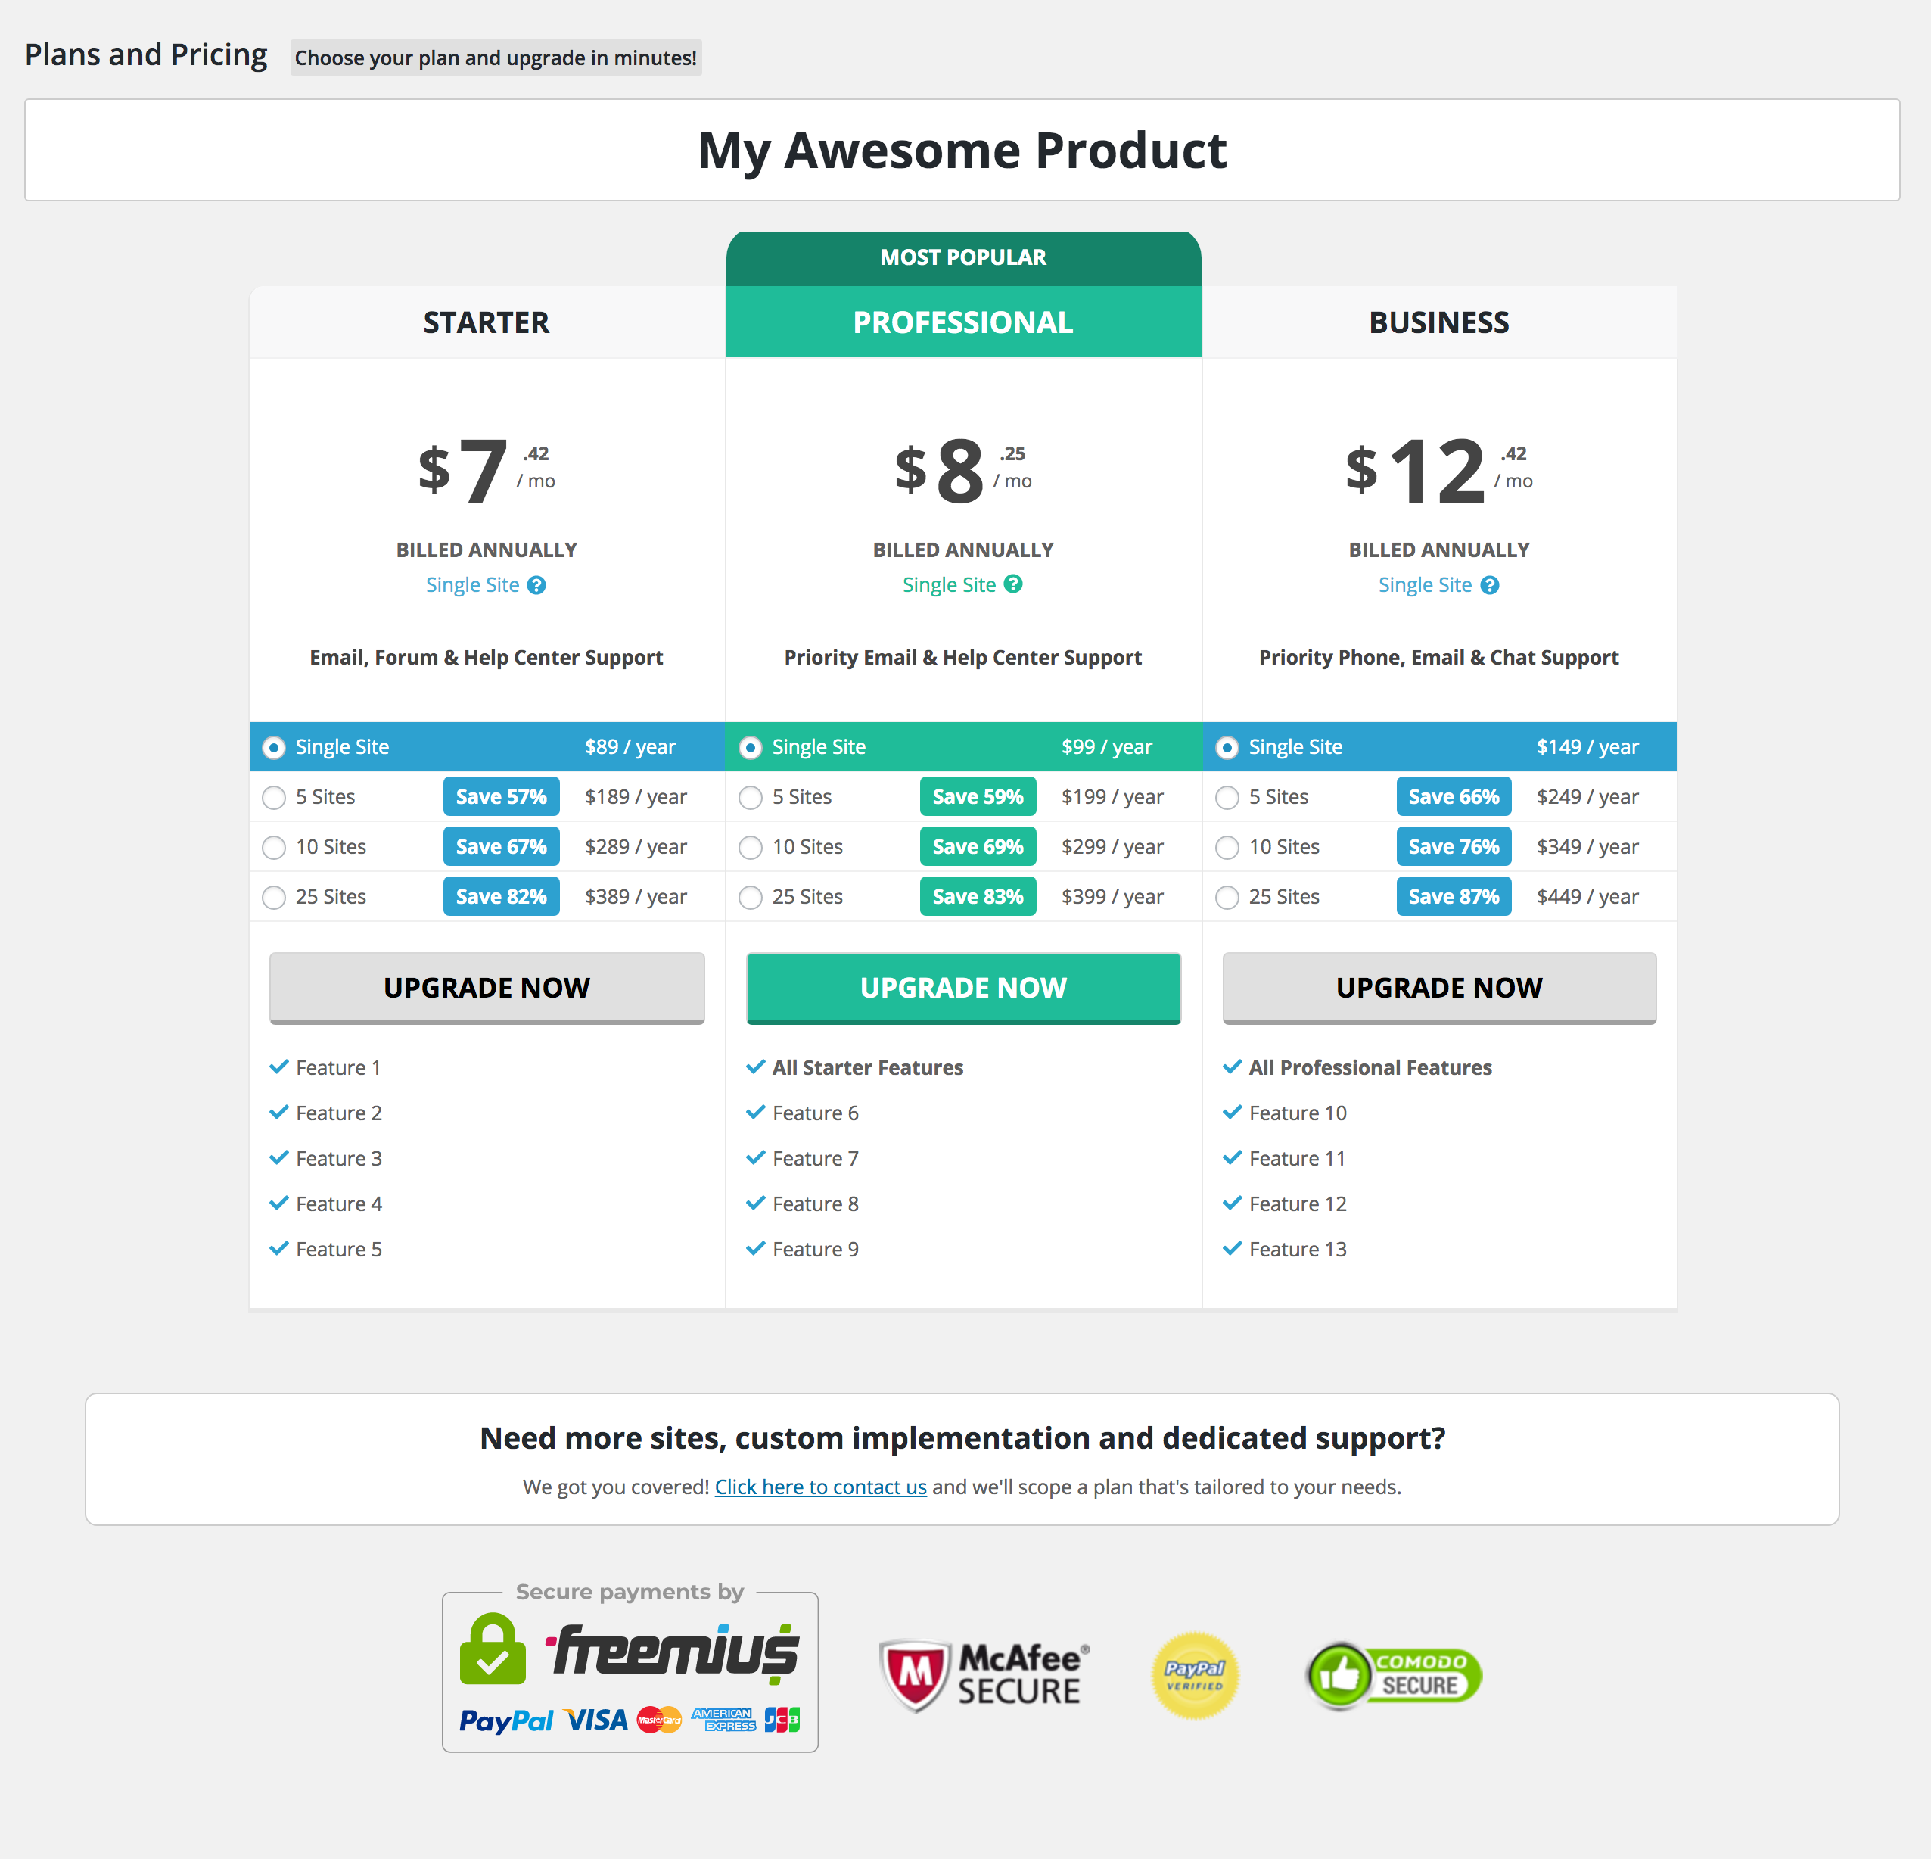Click the Visa logo in payments box
The width and height of the screenshot is (1931, 1859).
click(596, 1721)
